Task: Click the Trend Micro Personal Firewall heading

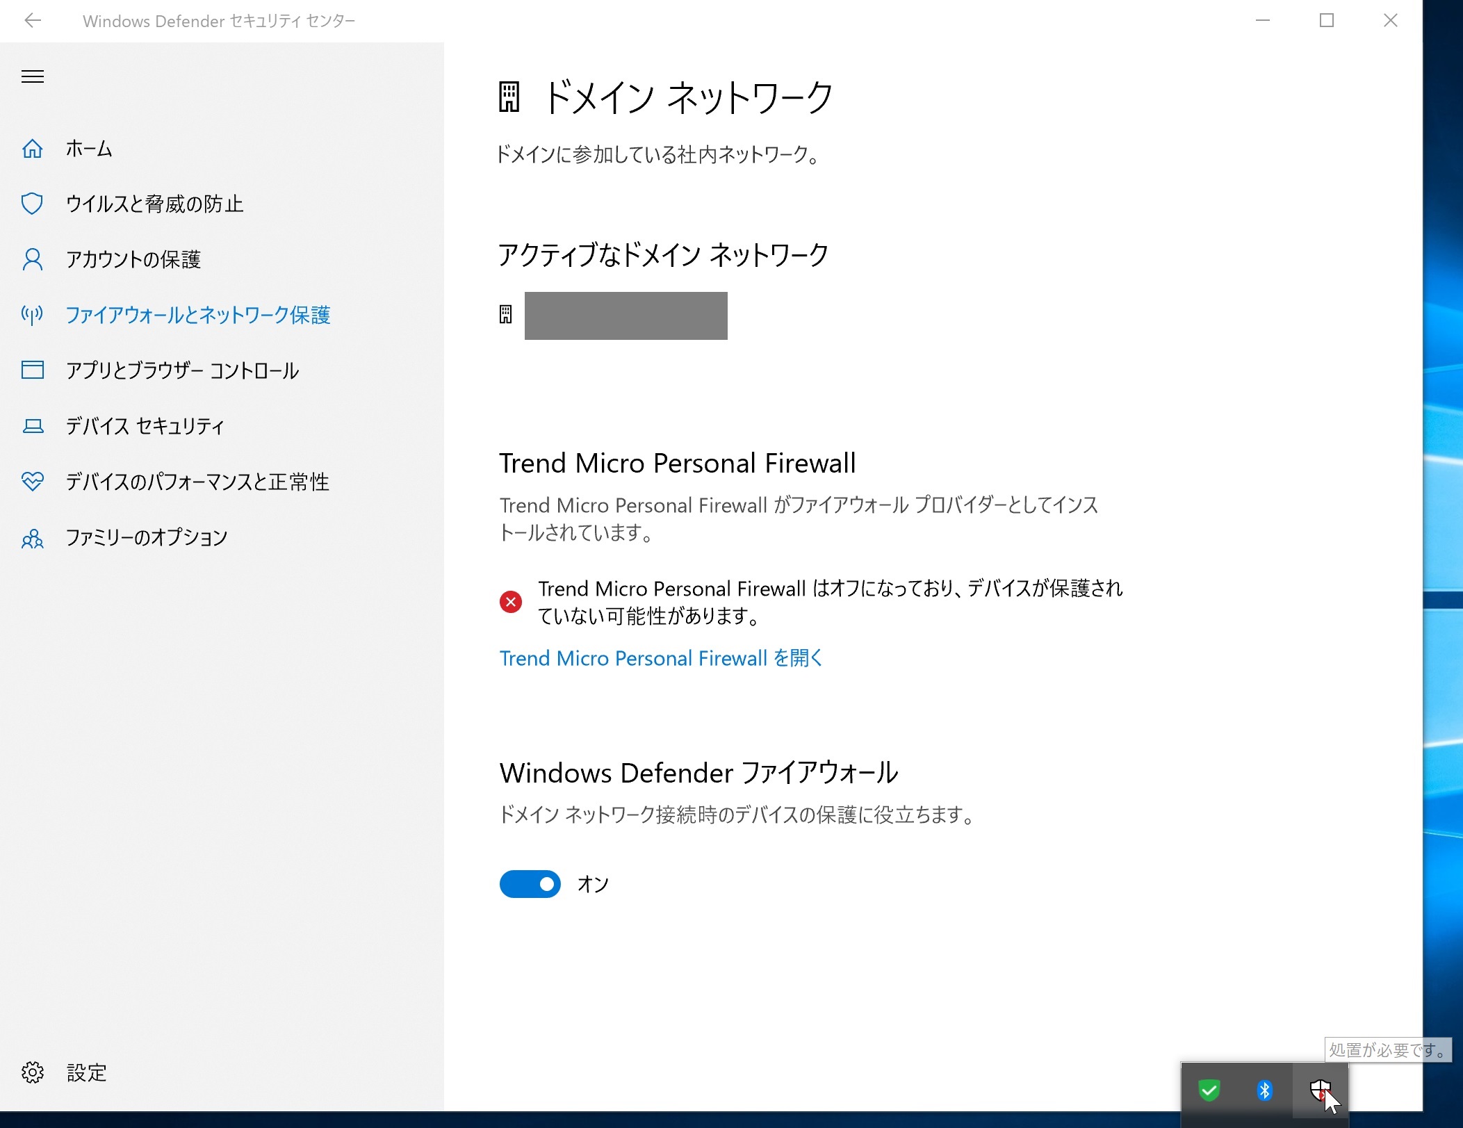Action: pos(678,463)
